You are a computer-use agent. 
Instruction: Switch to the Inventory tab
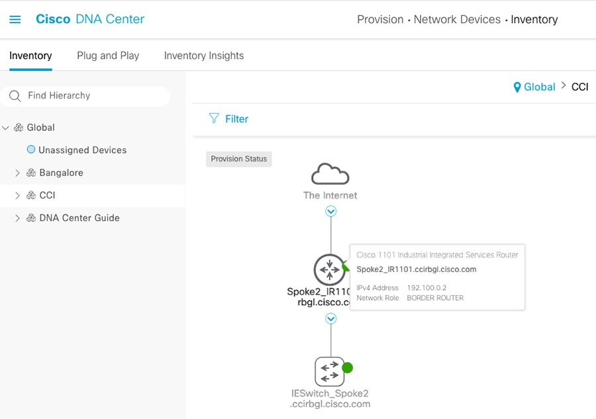point(30,56)
